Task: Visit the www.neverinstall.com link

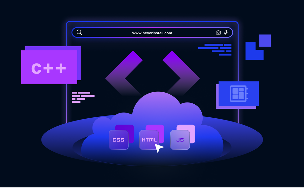Action: 152,32
